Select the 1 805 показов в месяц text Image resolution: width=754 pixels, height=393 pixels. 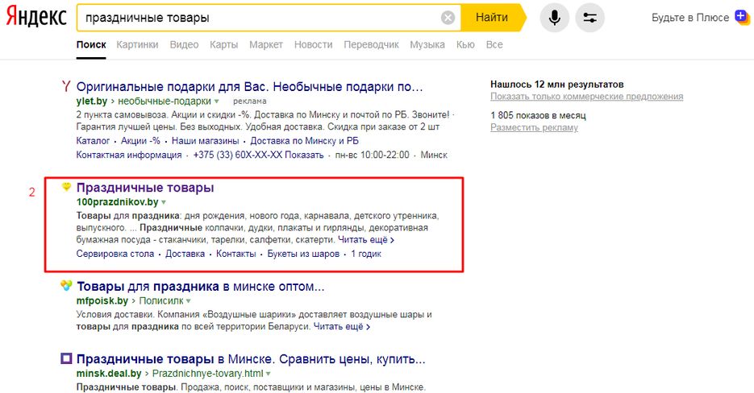click(538, 115)
